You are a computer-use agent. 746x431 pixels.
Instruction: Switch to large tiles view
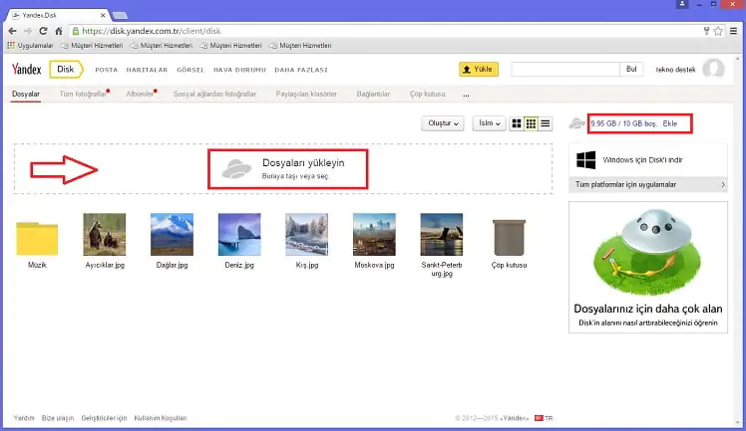click(x=517, y=123)
